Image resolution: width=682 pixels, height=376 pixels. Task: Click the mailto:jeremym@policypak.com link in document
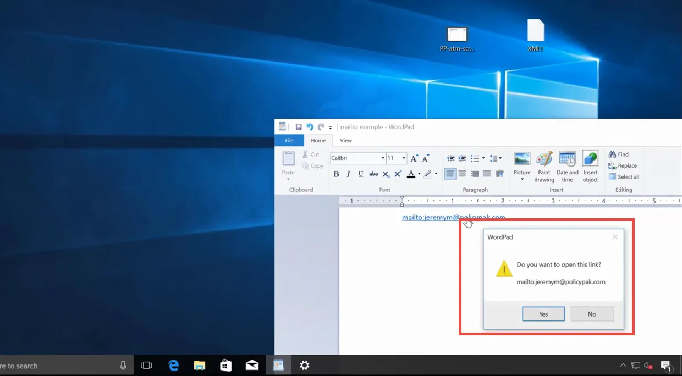[453, 217]
